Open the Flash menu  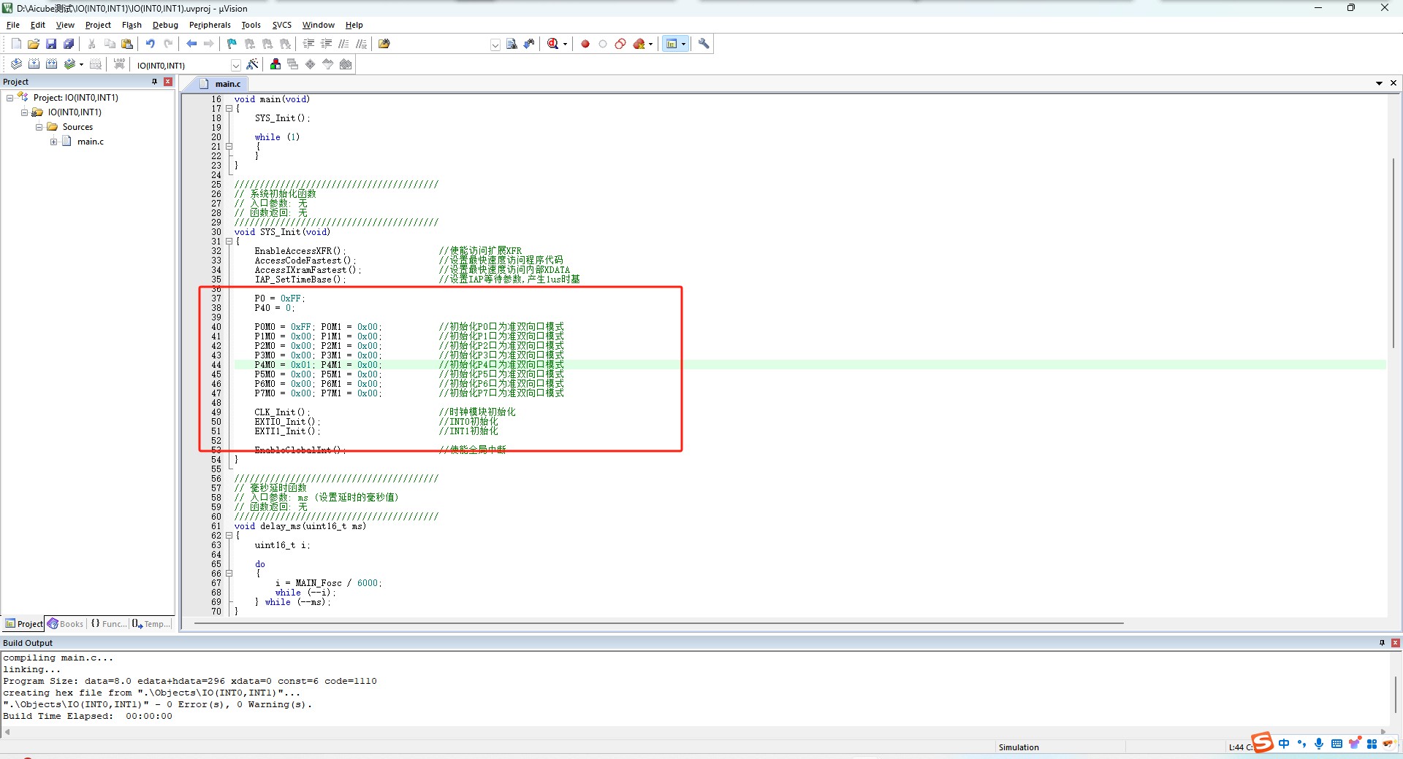tap(132, 25)
